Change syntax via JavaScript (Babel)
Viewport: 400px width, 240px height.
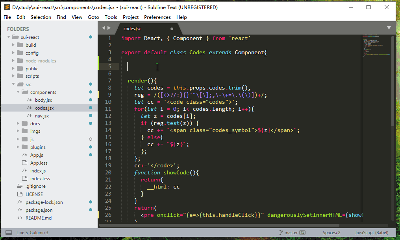[x=371, y=233]
